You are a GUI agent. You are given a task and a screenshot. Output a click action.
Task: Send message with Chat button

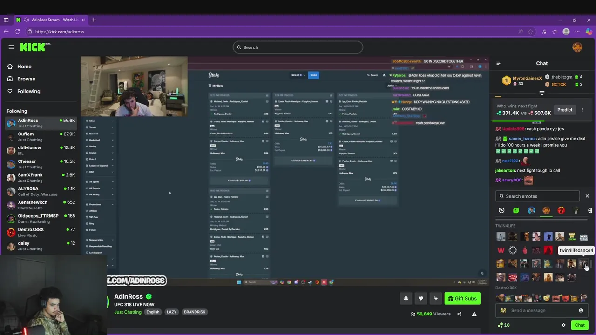[580, 325]
